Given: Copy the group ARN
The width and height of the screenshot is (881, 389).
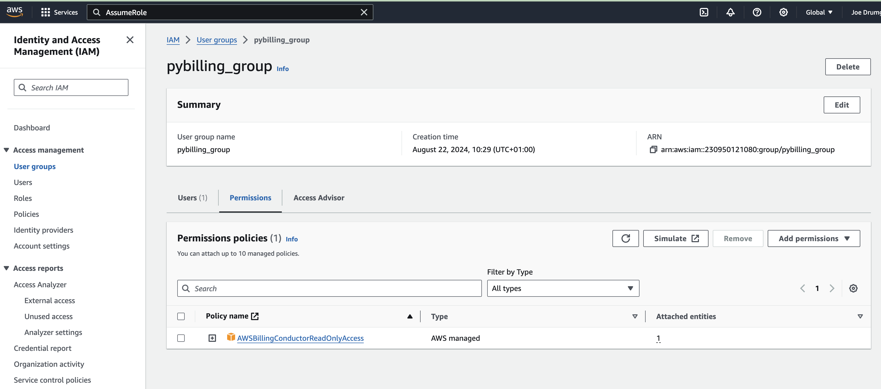Looking at the screenshot, I should click(653, 150).
